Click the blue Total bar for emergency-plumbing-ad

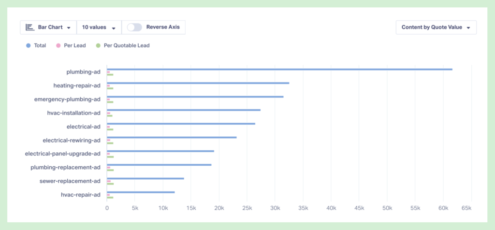(195, 97)
